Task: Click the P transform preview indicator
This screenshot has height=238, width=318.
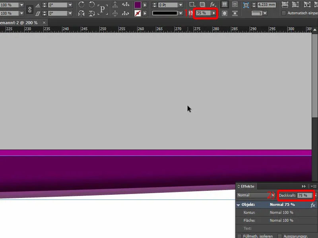Action: click(103, 9)
